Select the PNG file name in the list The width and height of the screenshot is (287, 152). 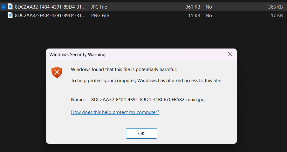[50, 15]
